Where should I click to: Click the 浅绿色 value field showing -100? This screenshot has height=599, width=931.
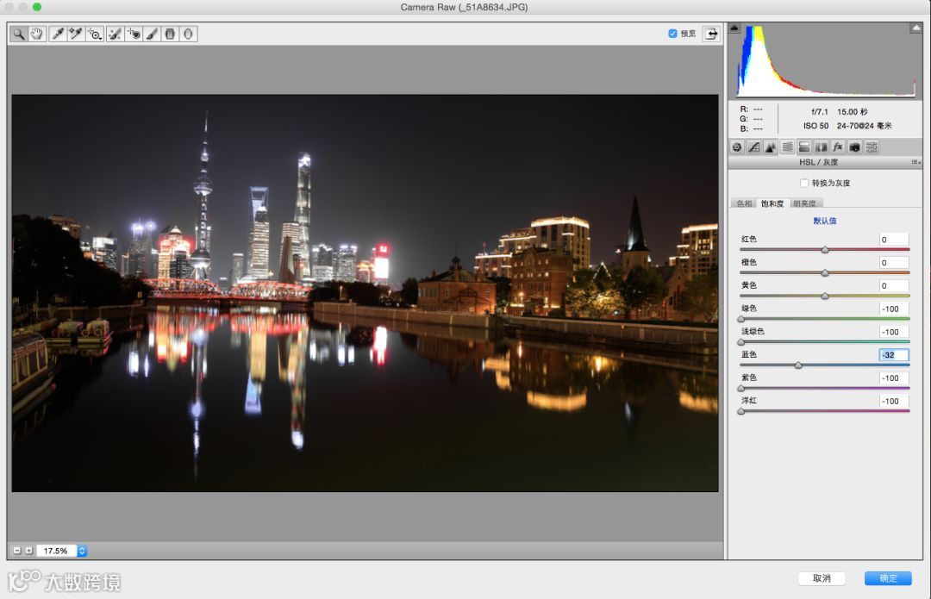[894, 332]
